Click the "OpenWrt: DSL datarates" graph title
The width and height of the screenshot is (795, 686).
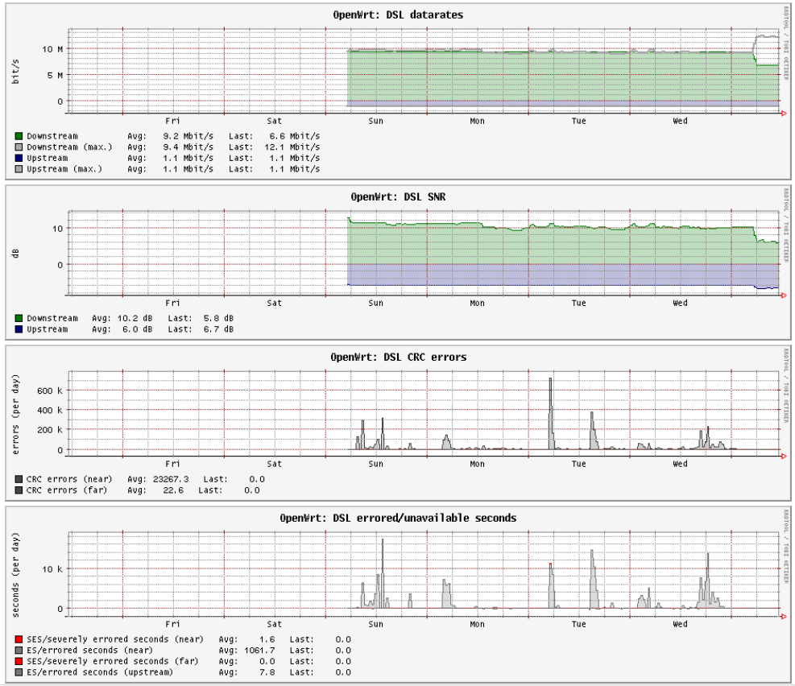coord(398,14)
